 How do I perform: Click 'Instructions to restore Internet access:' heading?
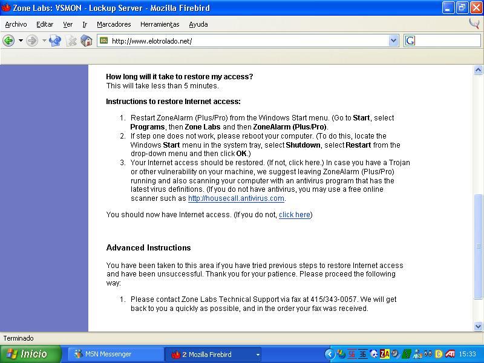point(173,102)
